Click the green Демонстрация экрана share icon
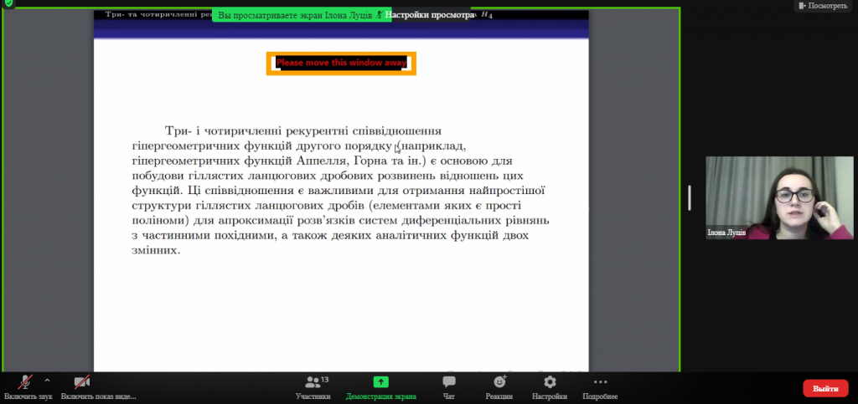 [x=380, y=382]
